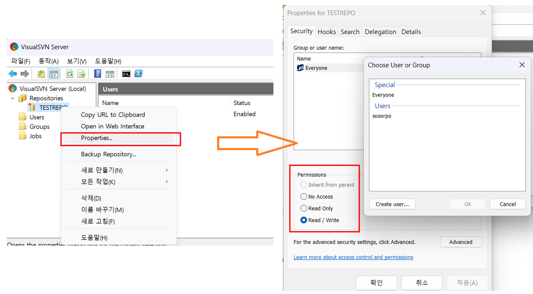The width and height of the screenshot is (533, 294).
Task: Choose Backup Repository... in context menu
Action: pyautogui.click(x=108, y=154)
